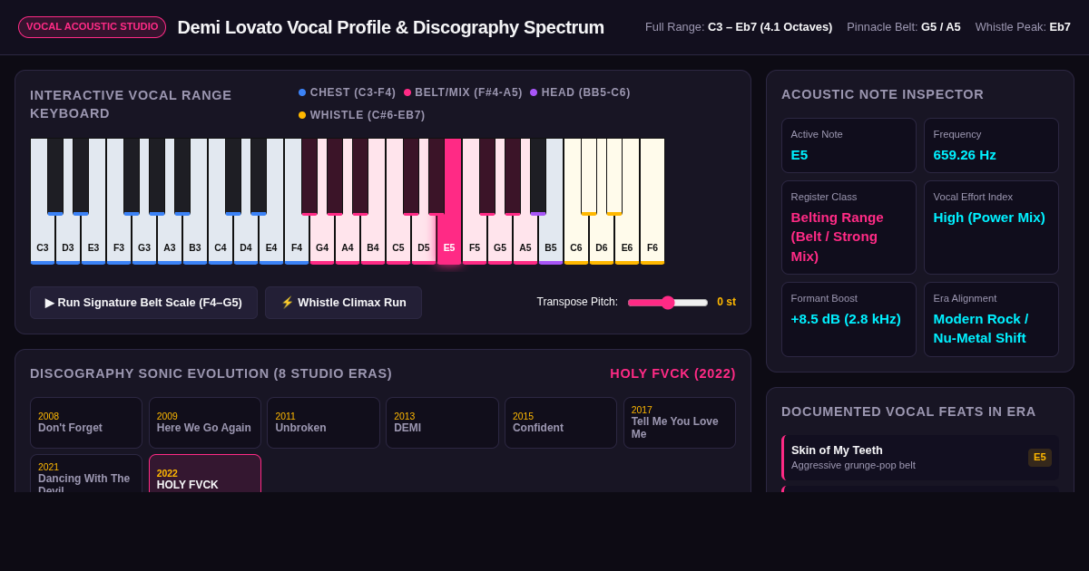Select the 2022 HOLY FVCK era

pos(205,473)
